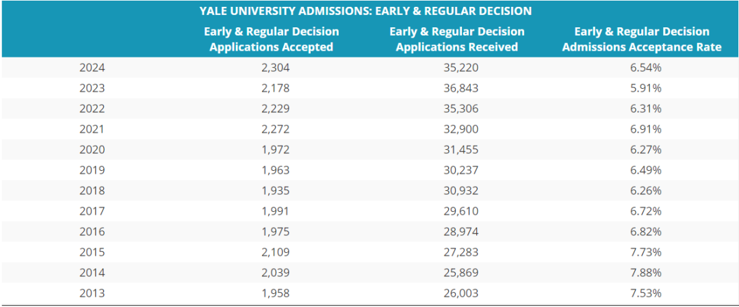Click the 36,843 applications received value

(x=456, y=88)
